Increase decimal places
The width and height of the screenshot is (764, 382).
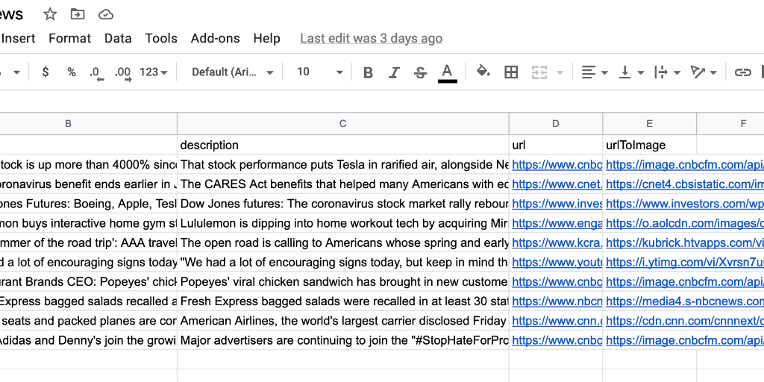122,72
